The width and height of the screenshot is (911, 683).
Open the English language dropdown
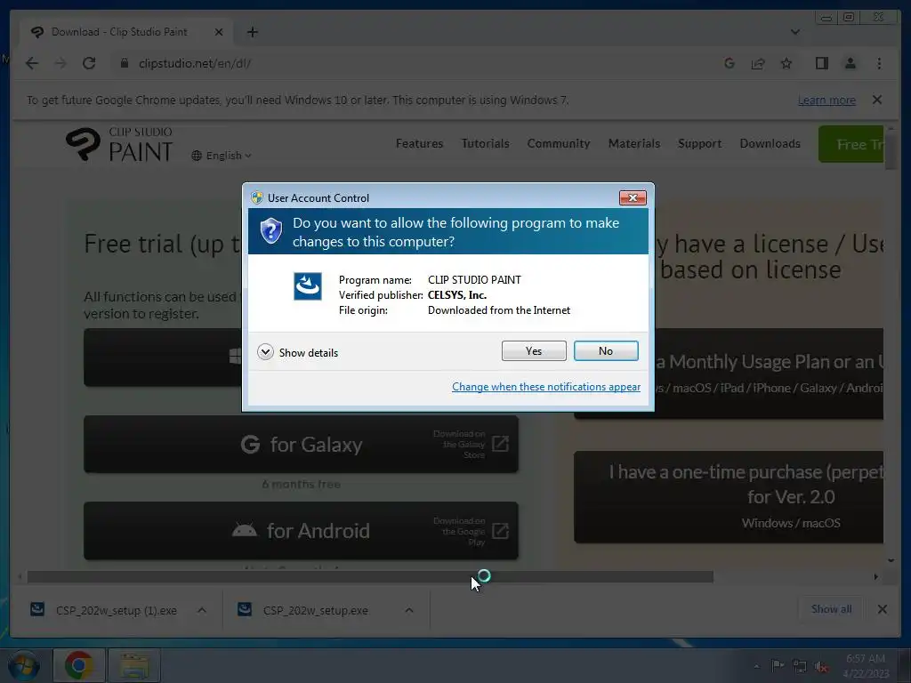tap(222, 156)
